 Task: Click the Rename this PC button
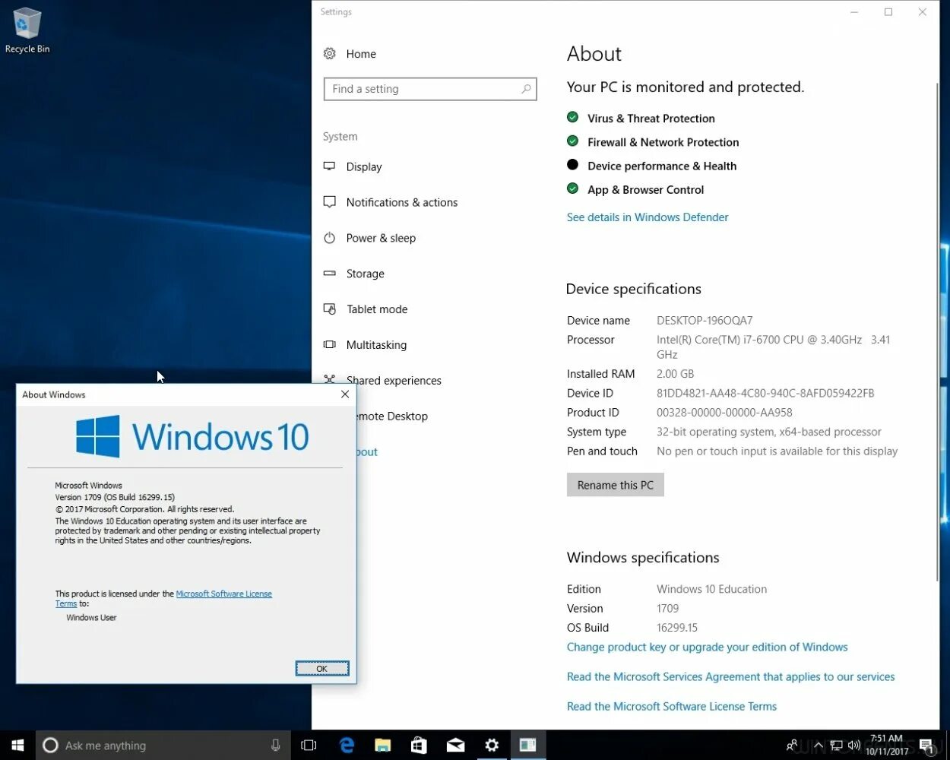pos(616,485)
